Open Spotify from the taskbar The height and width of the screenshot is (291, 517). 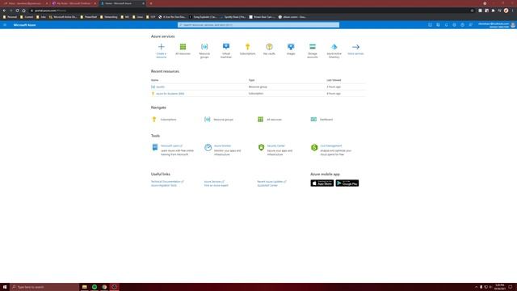(95, 287)
